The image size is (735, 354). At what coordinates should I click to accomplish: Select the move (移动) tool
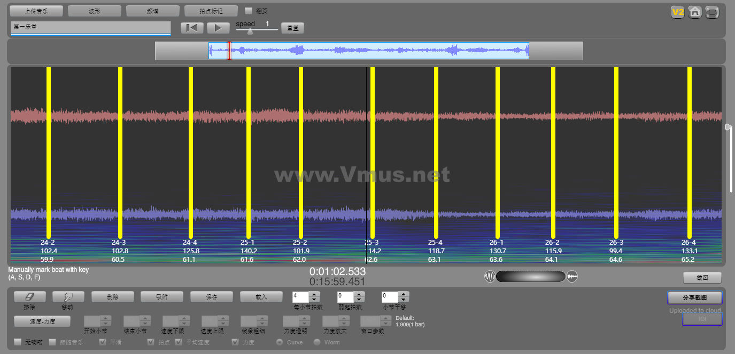(x=68, y=297)
